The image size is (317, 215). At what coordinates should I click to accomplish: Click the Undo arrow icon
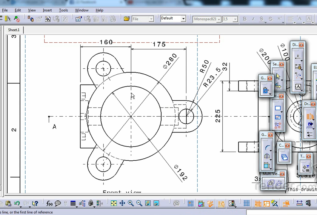(x=17, y=203)
